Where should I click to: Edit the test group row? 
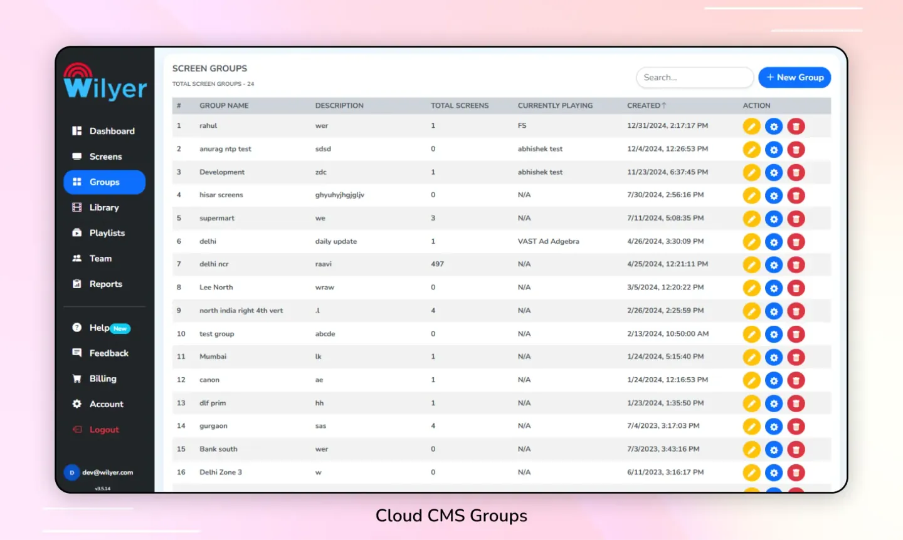tap(751, 335)
